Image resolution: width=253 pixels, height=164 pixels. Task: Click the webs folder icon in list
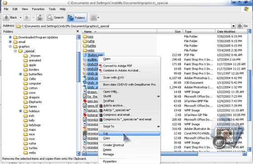[85, 50]
